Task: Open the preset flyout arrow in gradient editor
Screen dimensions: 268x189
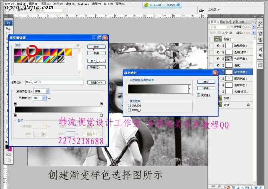Action: (x=78, y=45)
